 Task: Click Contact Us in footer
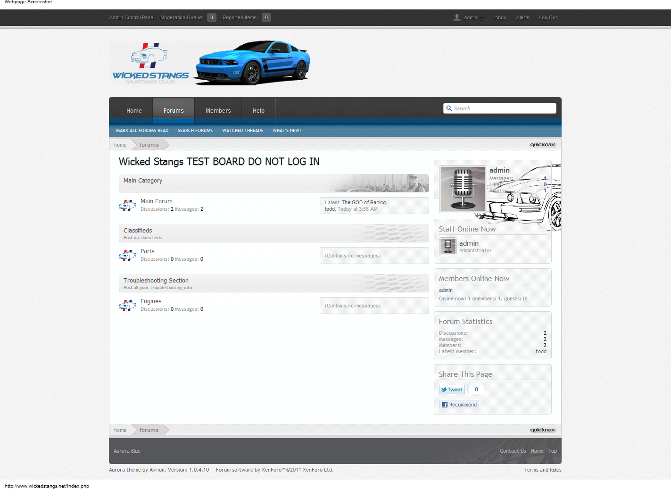coord(513,451)
